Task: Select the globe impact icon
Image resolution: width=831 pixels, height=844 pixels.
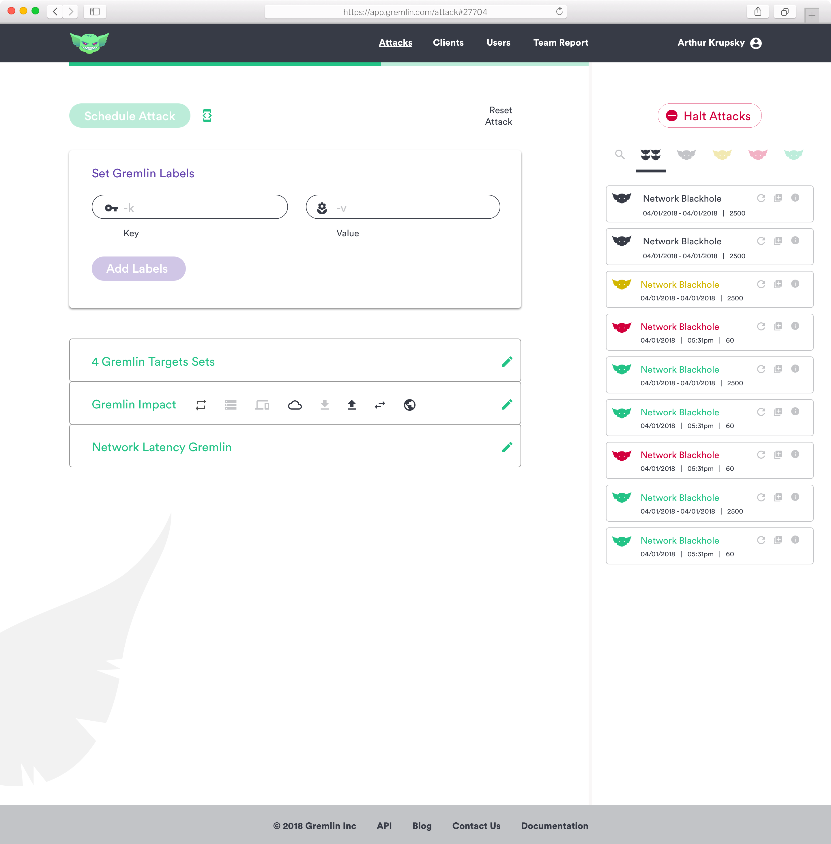Action: pos(409,405)
